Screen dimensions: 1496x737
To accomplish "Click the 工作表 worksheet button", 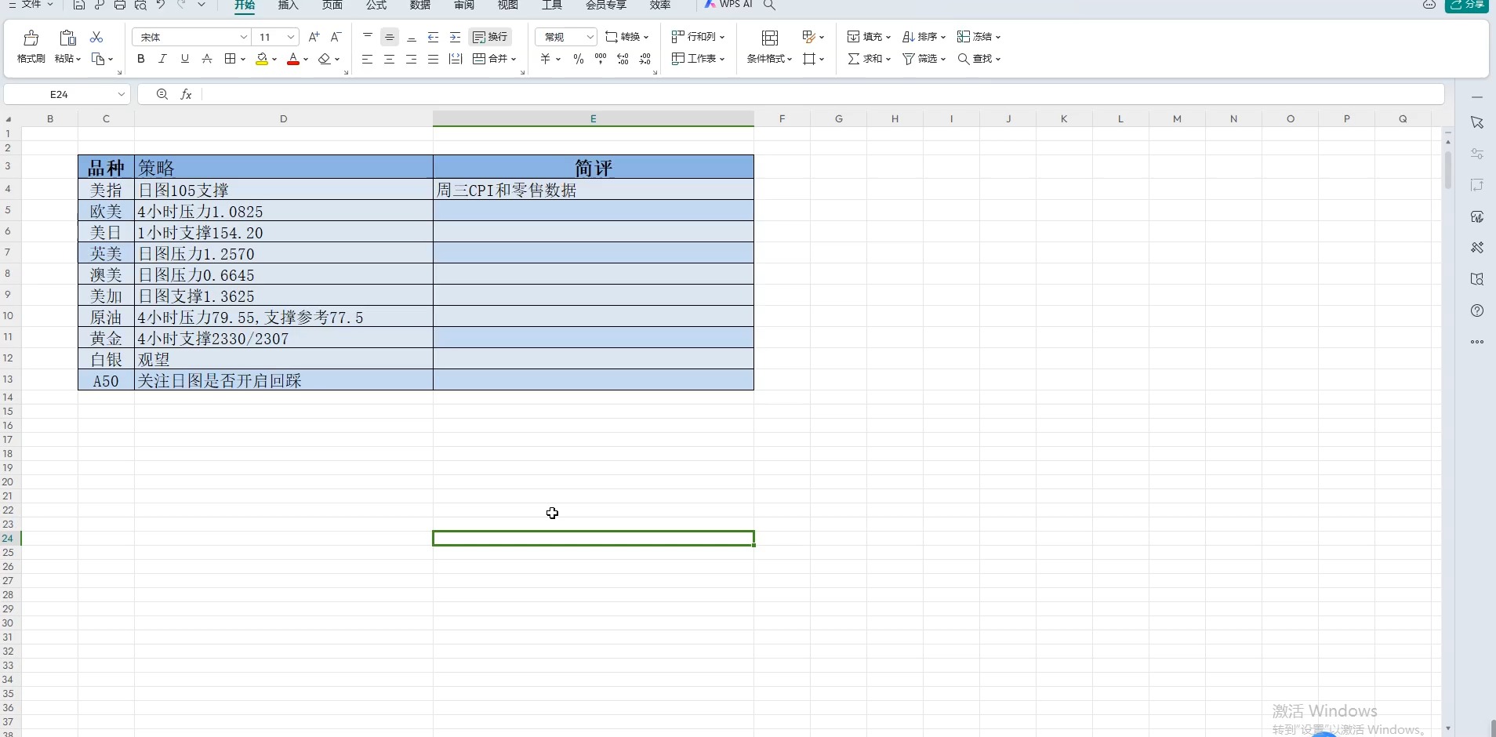I will 698,59.
